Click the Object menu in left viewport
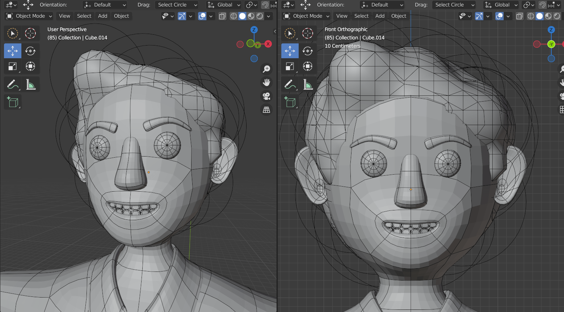The width and height of the screenshot is (564, 312). 121,16
